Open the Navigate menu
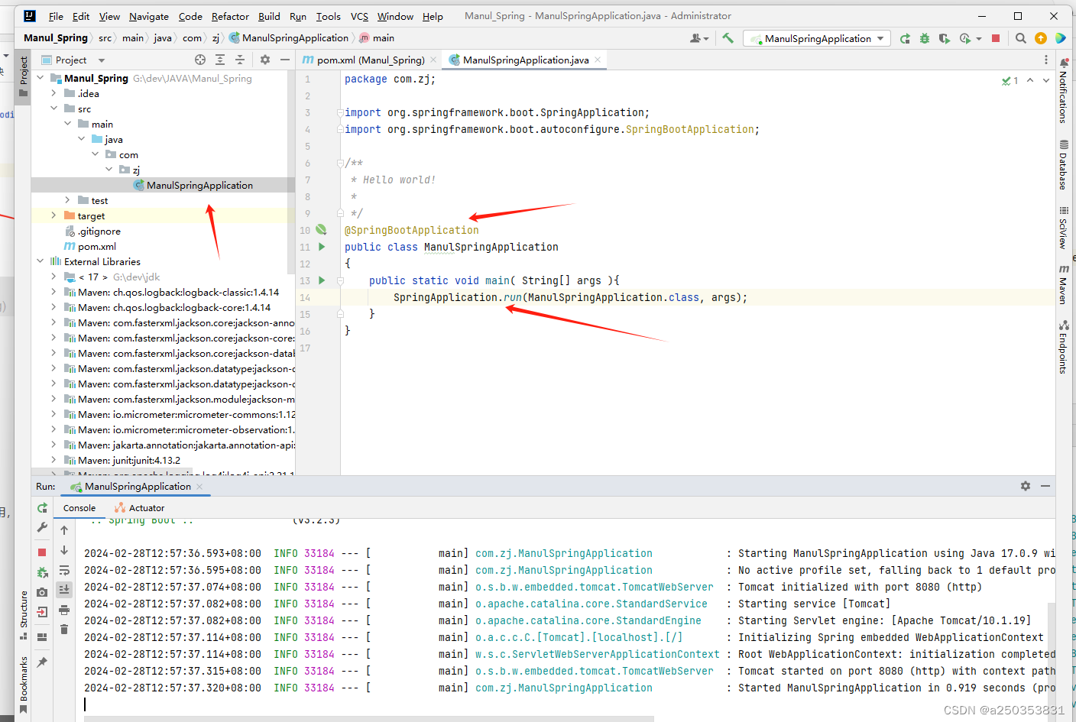This screenshot has width=1076, height=722. coord(149,16)
